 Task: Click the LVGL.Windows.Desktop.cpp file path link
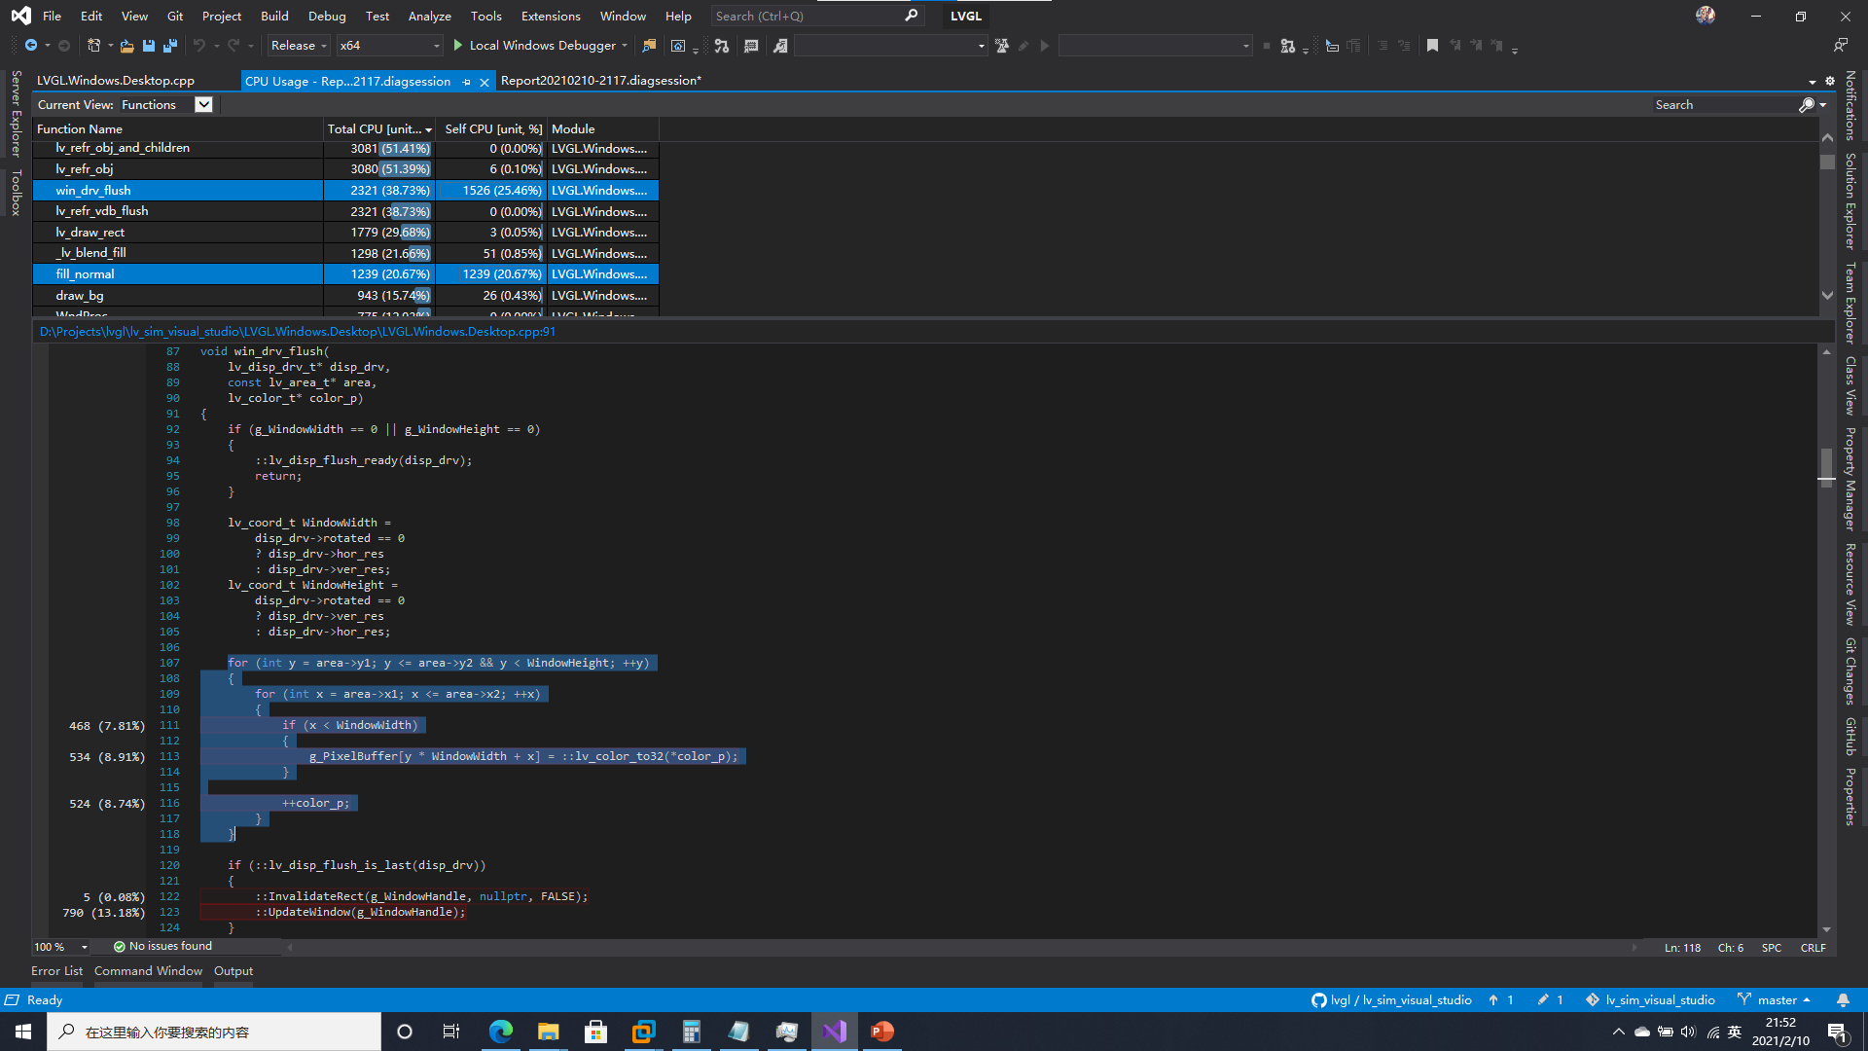pyautogui.click(x=297, y=331)
